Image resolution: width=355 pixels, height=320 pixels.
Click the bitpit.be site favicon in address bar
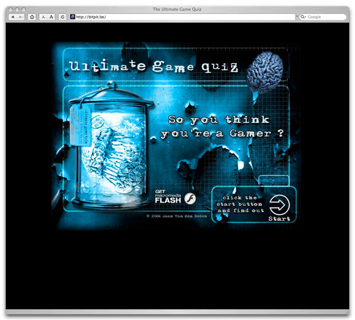[x=73, y=17]
